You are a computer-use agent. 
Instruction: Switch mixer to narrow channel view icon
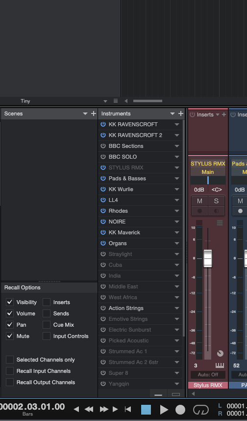(158, 394)
